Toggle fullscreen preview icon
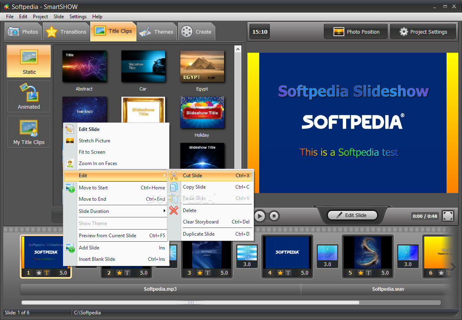The width and height of the screenshot is (462, 320). point(448,216)
